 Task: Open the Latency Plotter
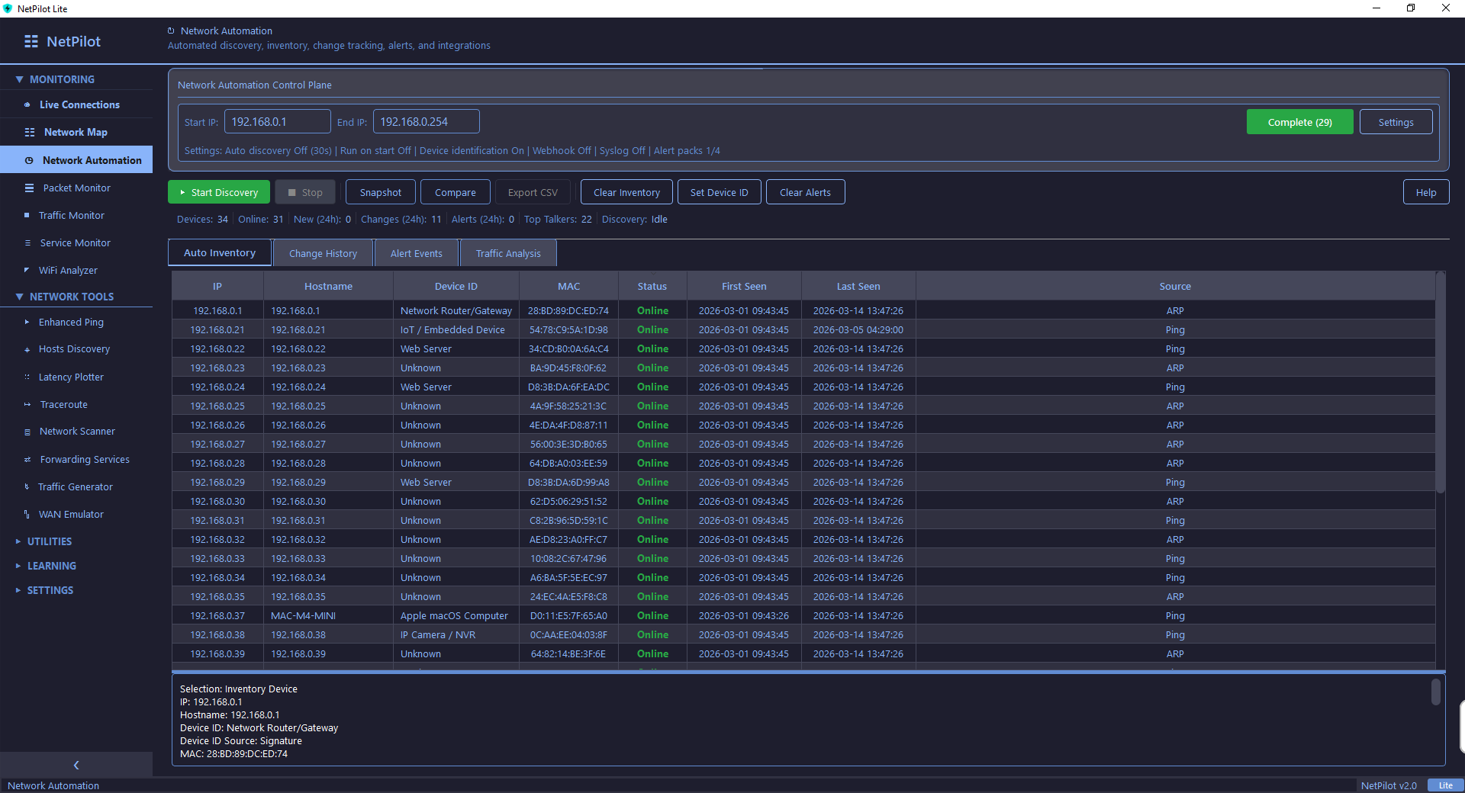click(70, 377)
